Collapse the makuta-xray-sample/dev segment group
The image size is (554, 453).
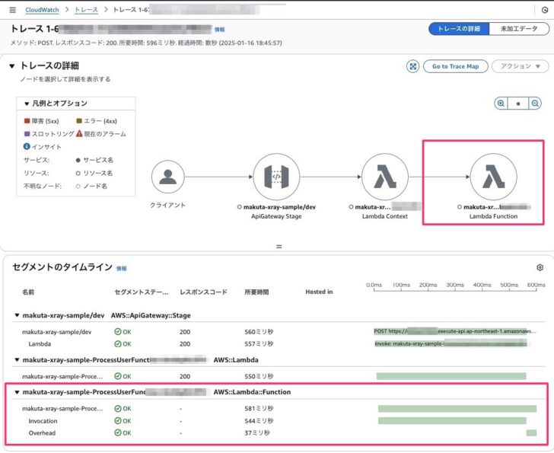(x=17, y=314)
